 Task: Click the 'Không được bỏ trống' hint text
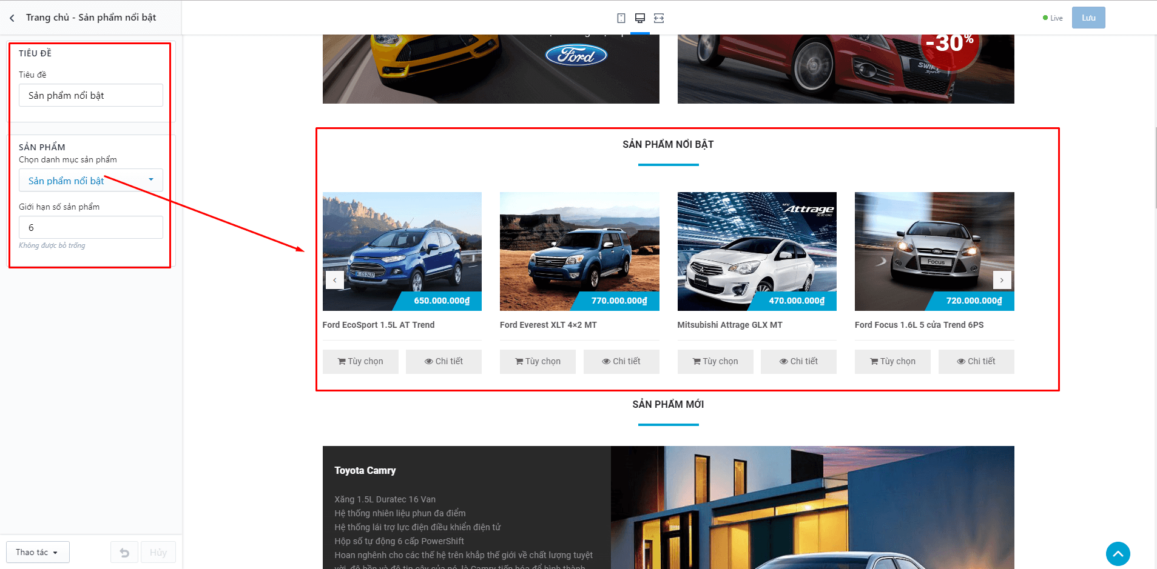(52, 245)
